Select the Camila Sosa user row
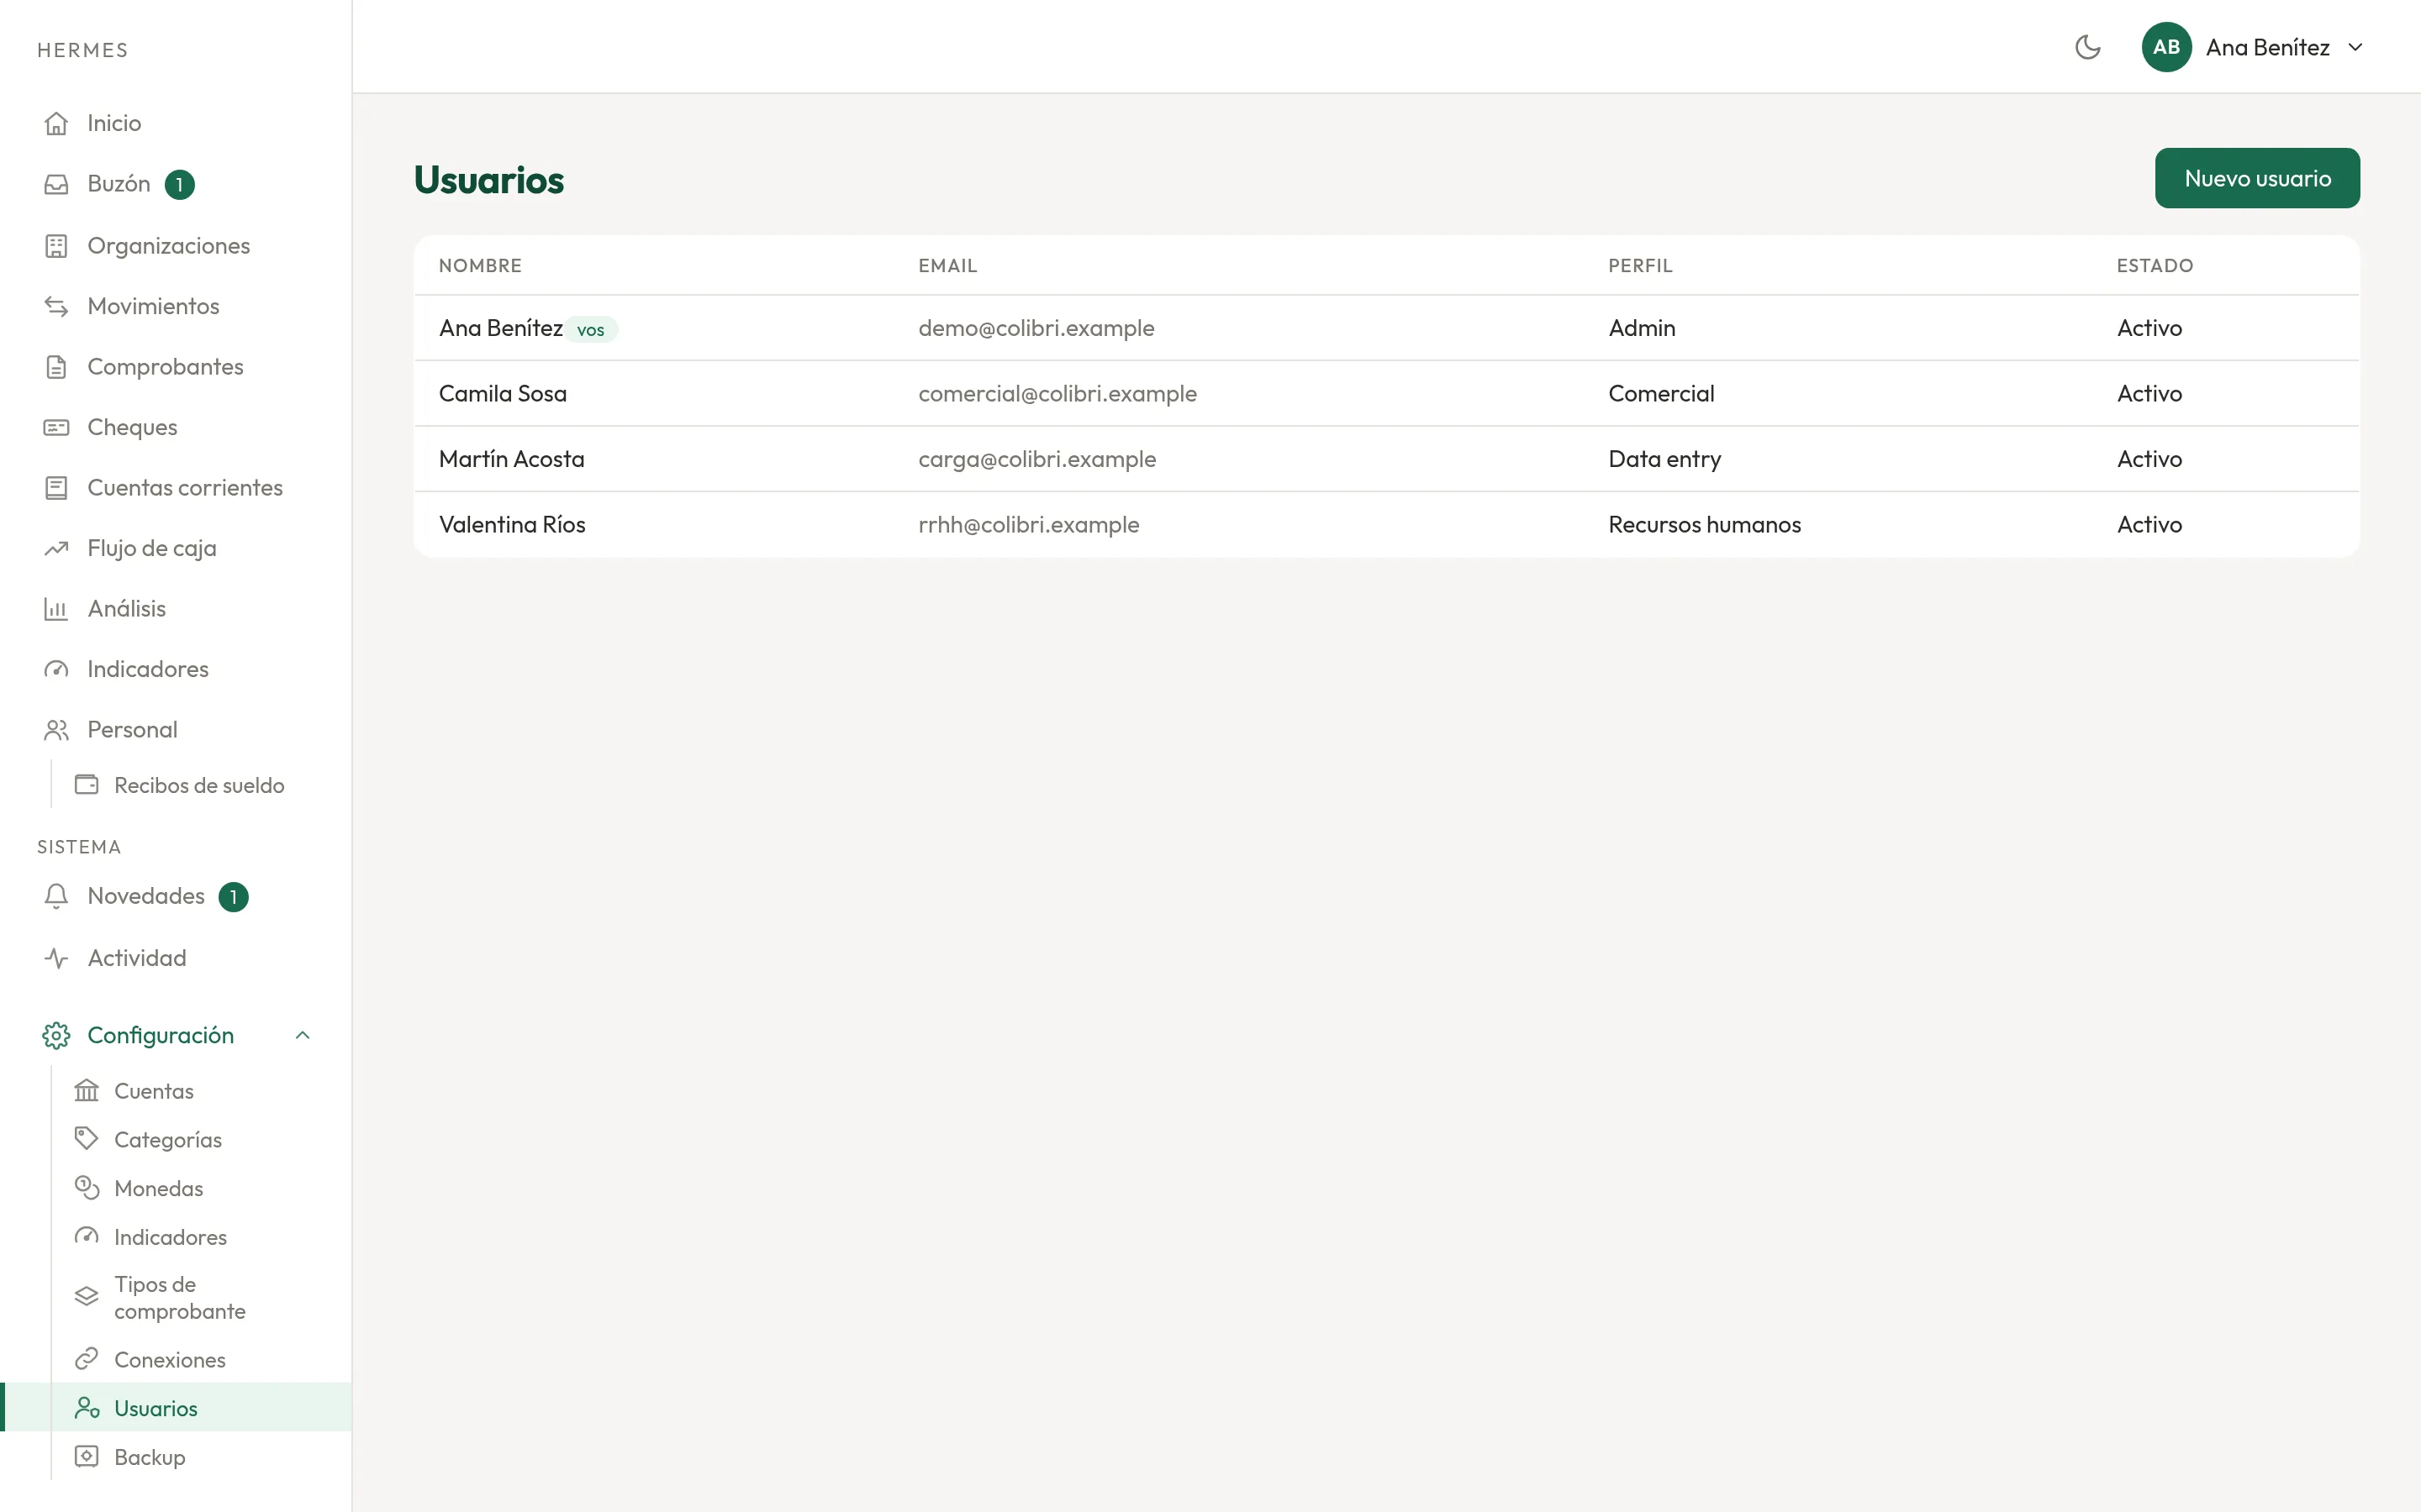 (1386, 393)
